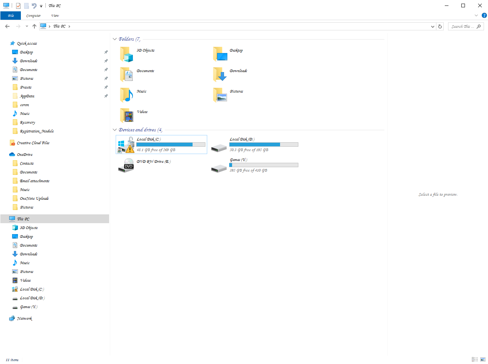
Task: Click Local Disk (D:) usage bar
Action: pyautogui.click(x=264, y=145)
